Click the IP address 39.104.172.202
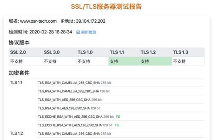 [x=90, y=21]
